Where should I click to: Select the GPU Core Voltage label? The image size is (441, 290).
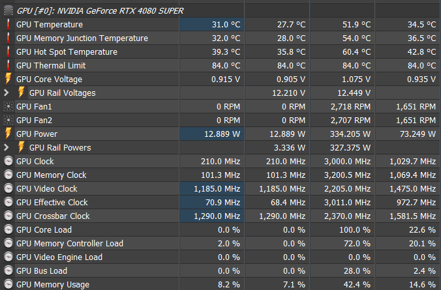point(49,80)
